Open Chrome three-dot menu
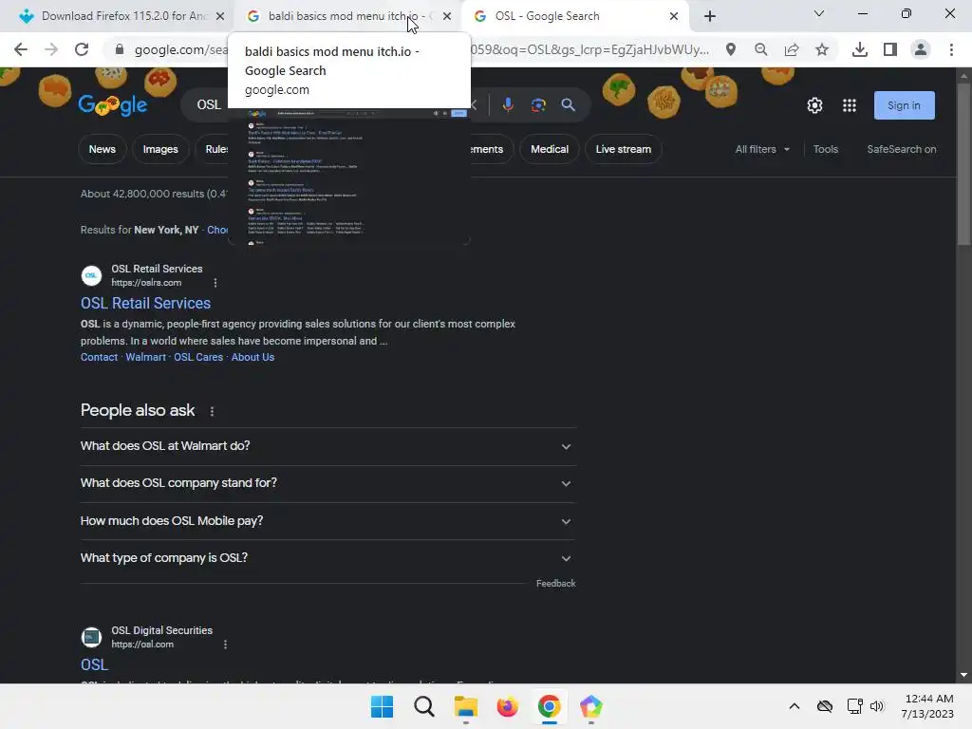The height and width of the screenshot is (729, 972). pos(951,49)
